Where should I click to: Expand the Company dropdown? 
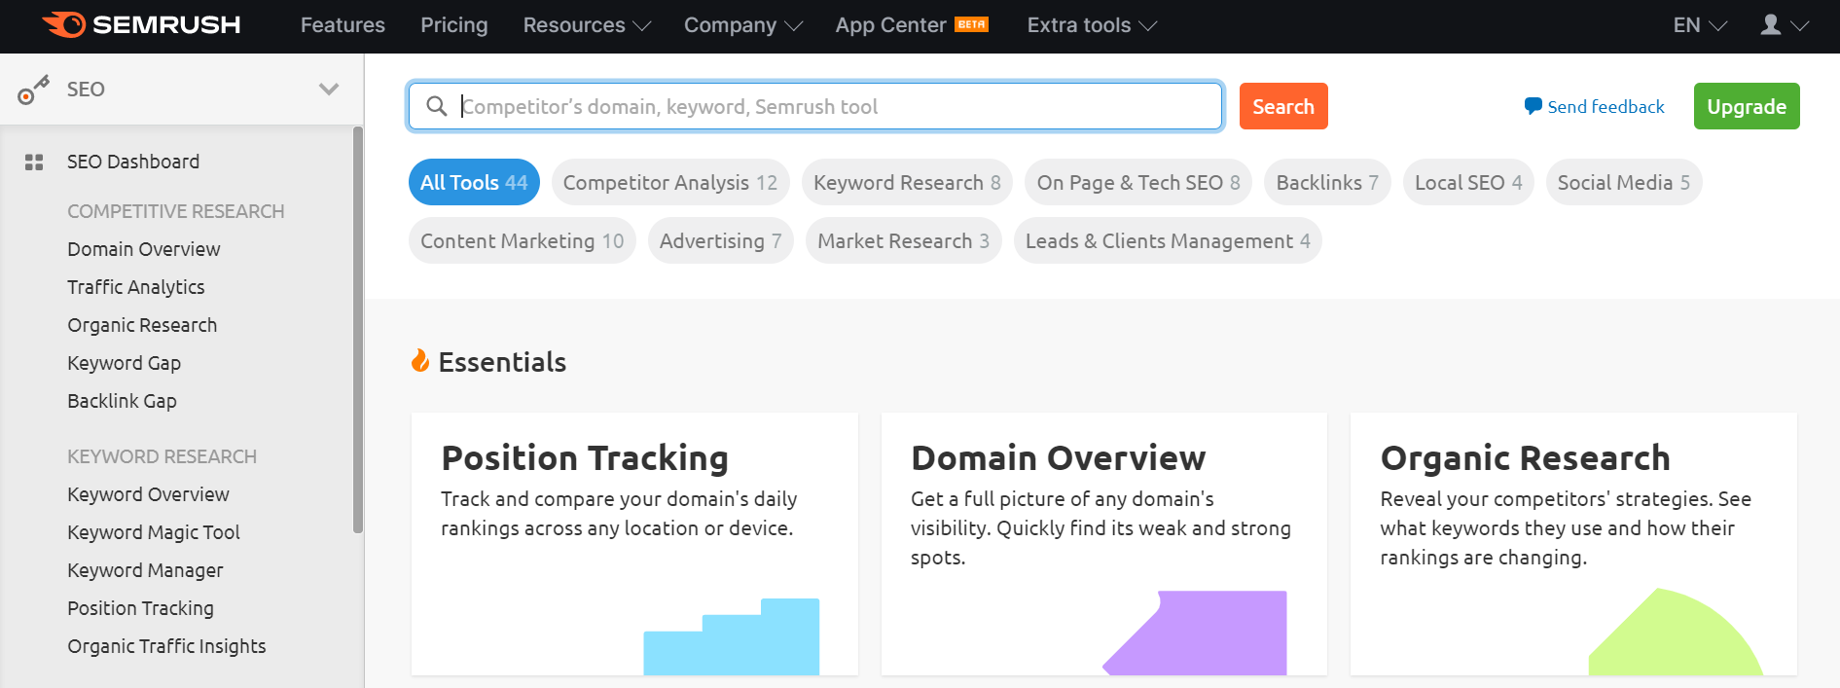743,25
